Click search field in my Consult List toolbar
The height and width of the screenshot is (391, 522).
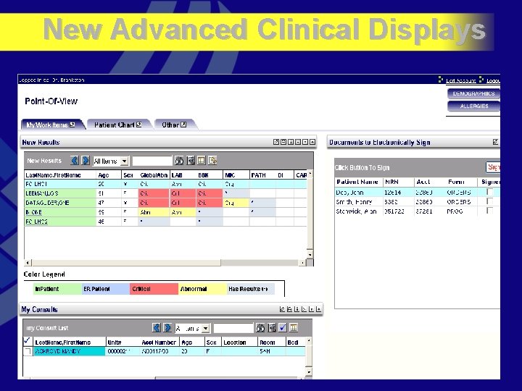pyautogui.click(x=233, y=329)
